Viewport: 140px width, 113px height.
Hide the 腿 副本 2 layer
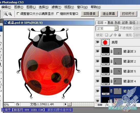pos(97,61)
